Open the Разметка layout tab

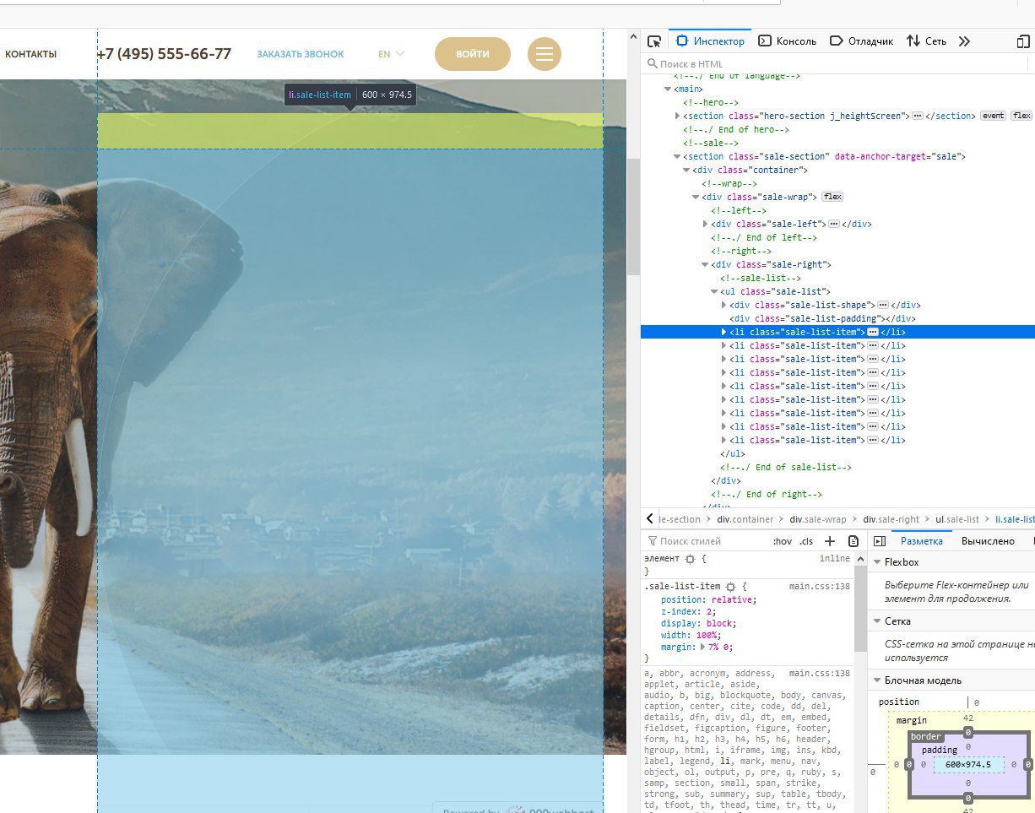(921, 541)
